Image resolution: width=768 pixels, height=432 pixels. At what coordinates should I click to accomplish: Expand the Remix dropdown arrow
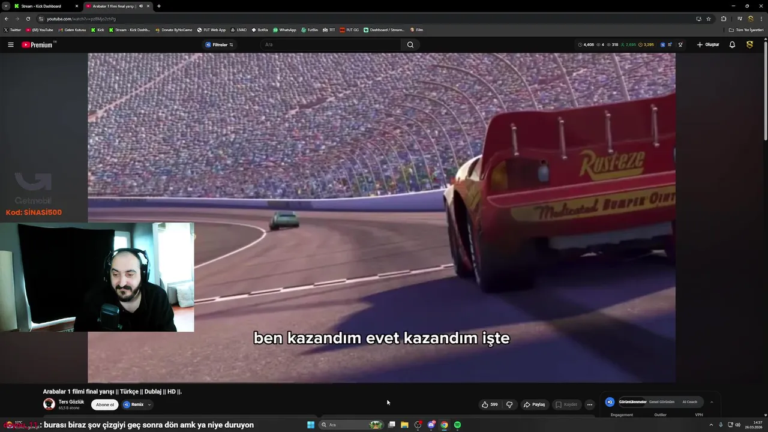tap(149, 404)
